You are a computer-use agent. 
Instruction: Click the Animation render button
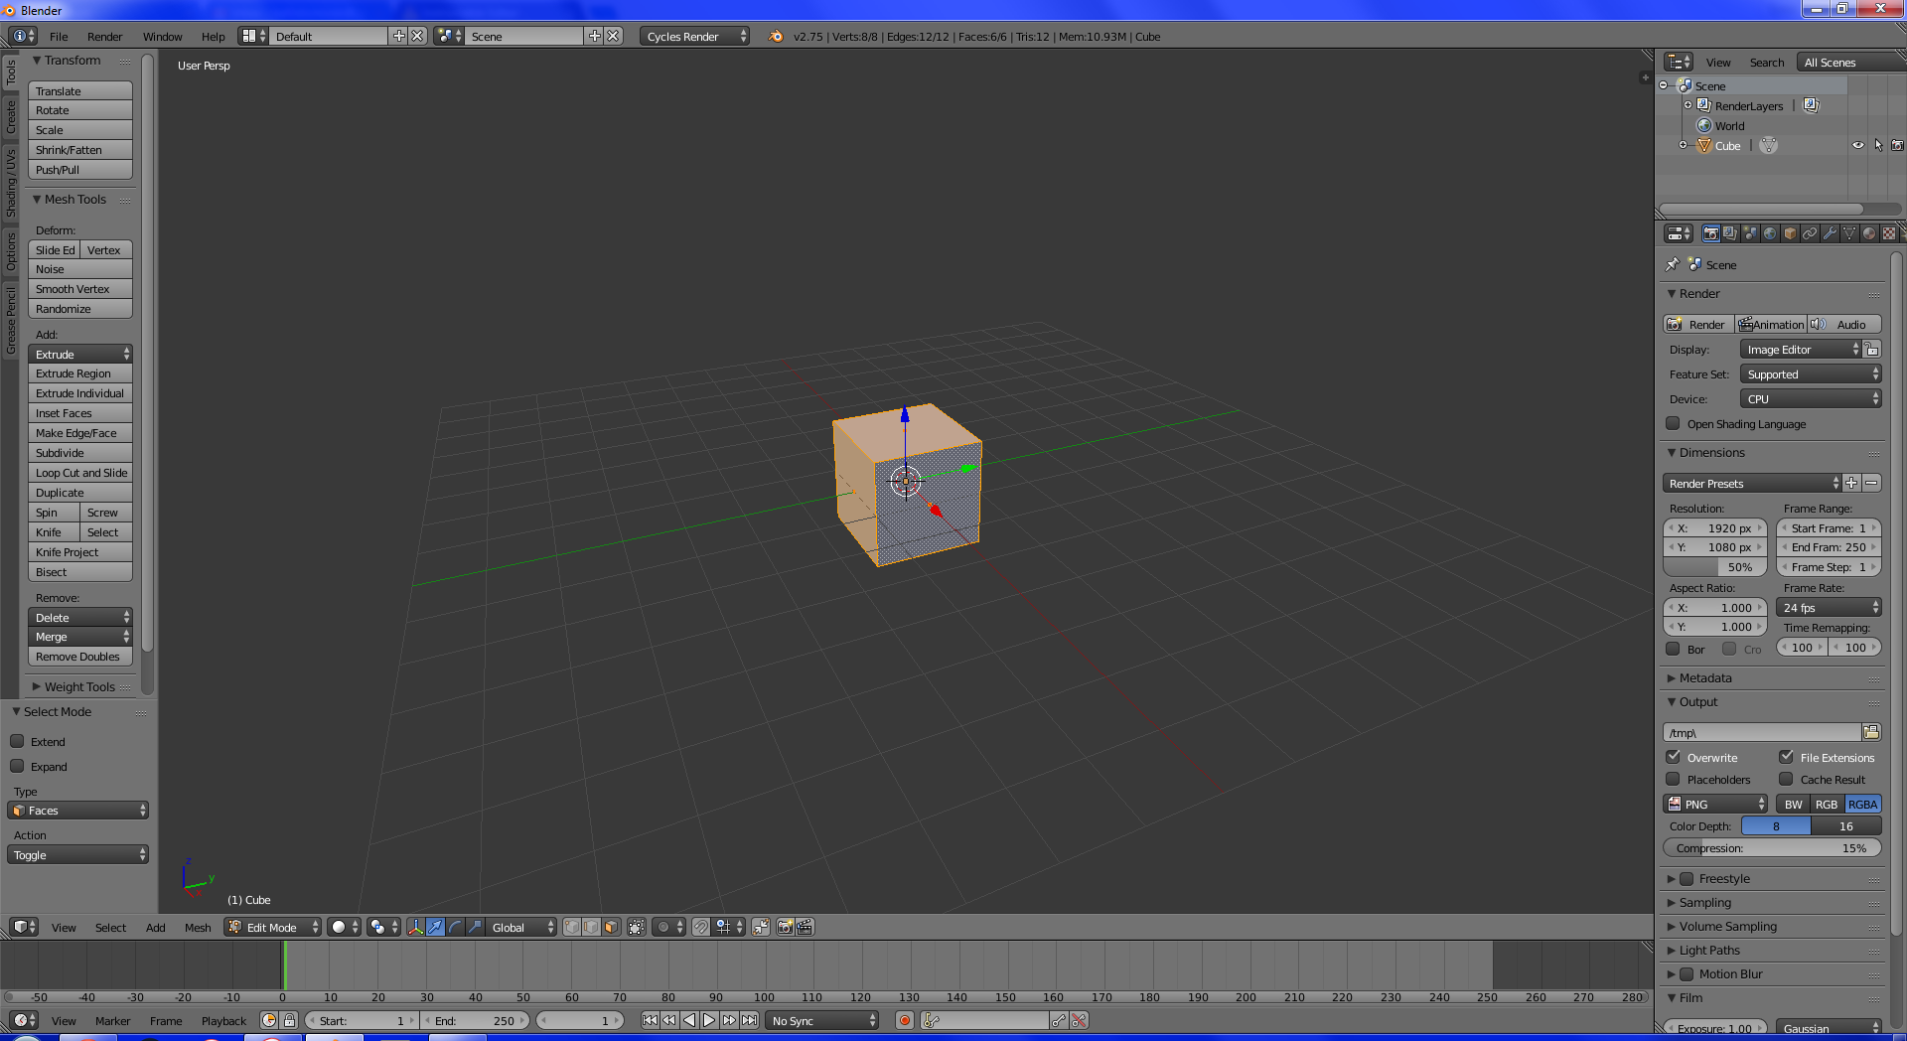[x=1771, y=324]
